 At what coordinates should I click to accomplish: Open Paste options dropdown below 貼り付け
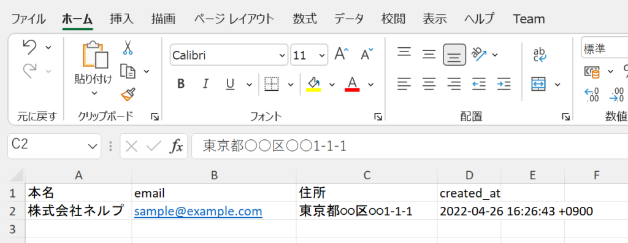point(94,93)
